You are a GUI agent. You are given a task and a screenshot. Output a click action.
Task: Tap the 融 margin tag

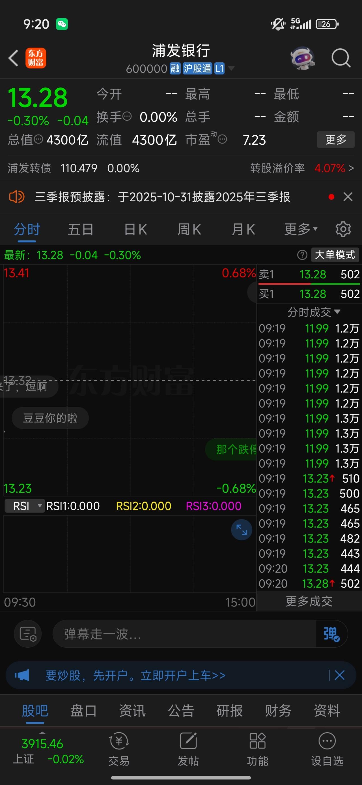point(175,68)
